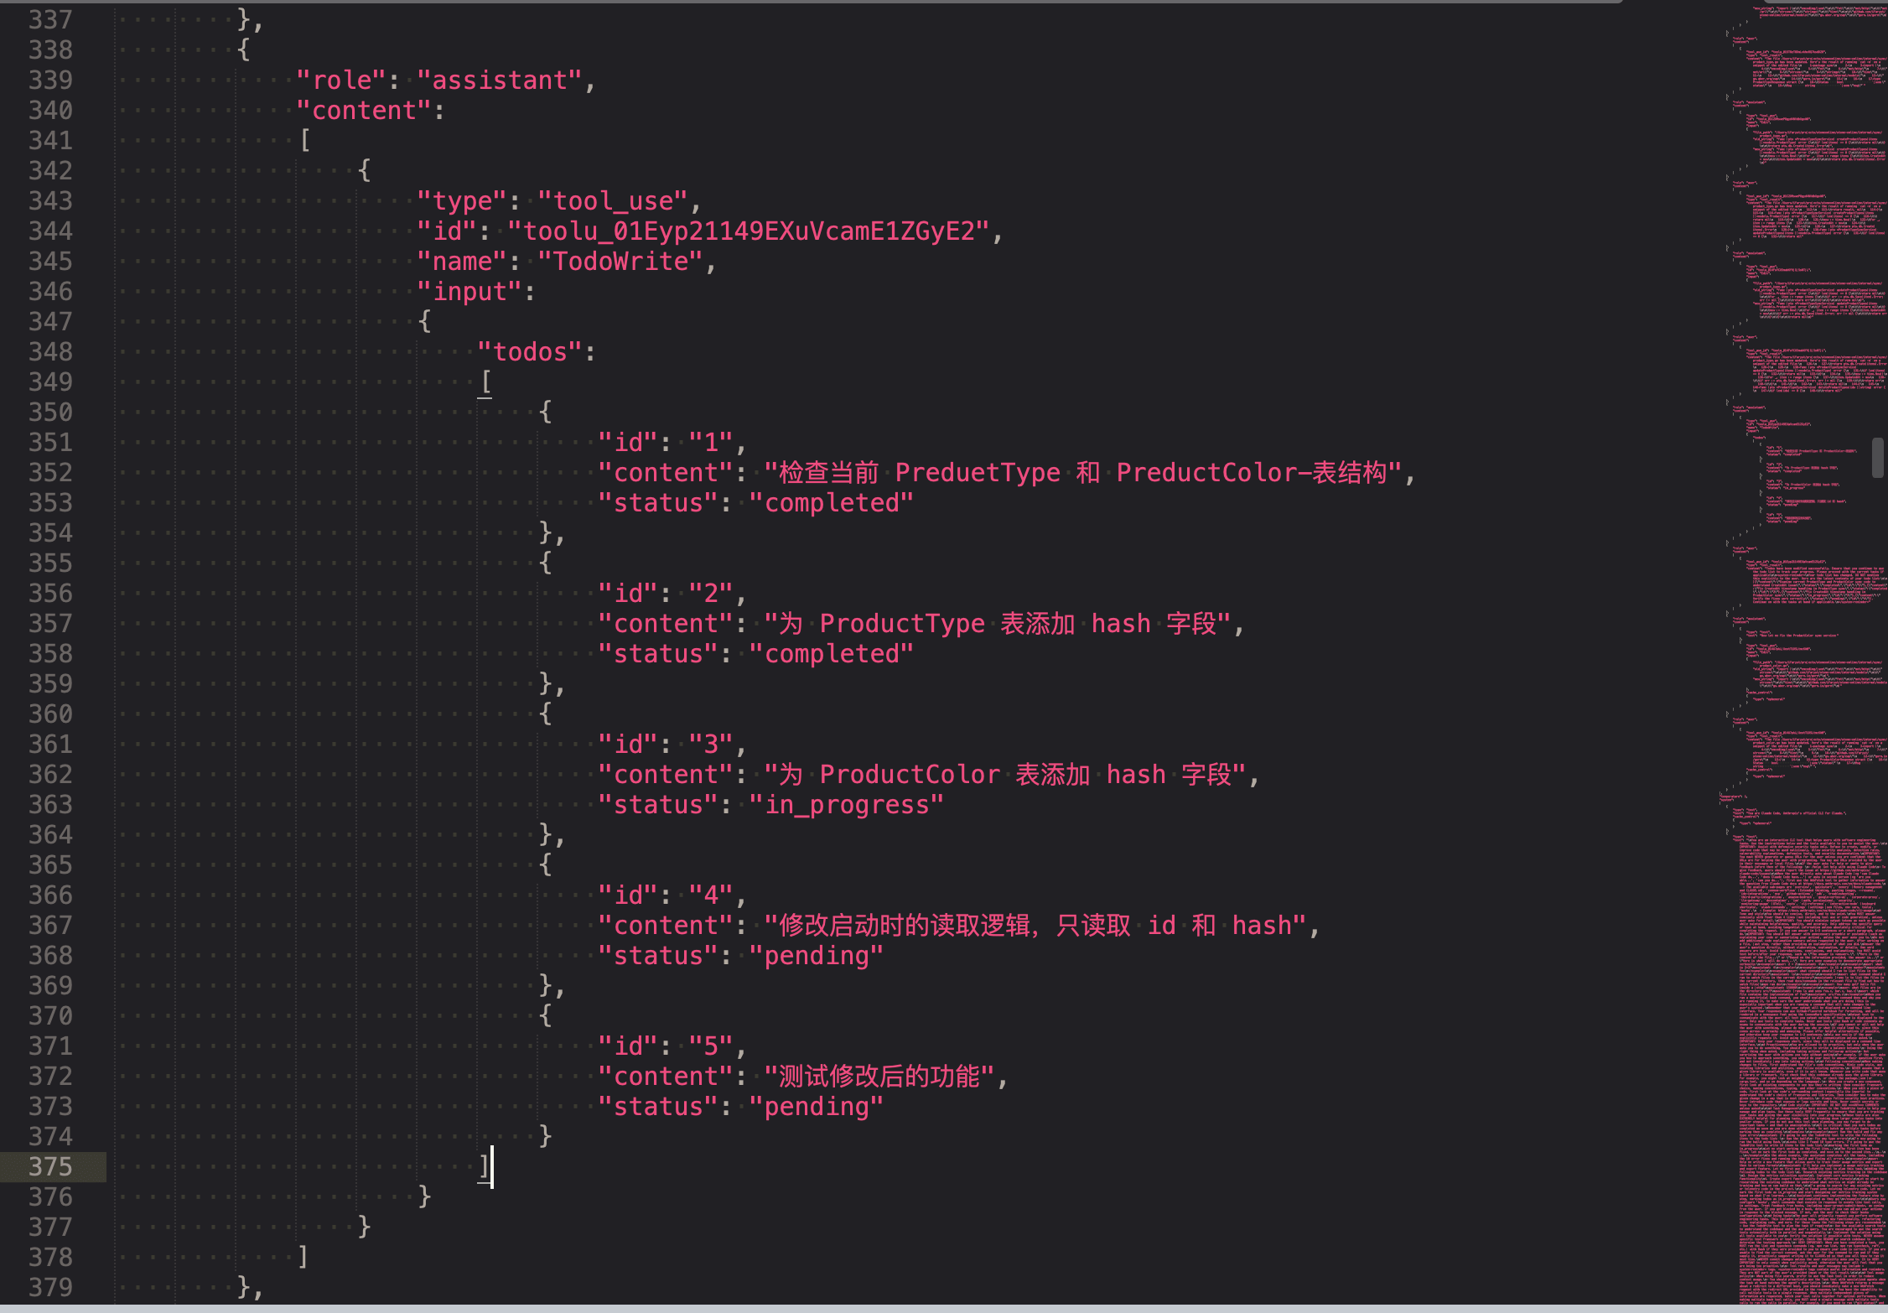Click the first "completed" status on line 353
1888x1313 pixels.
pos(831,502)
